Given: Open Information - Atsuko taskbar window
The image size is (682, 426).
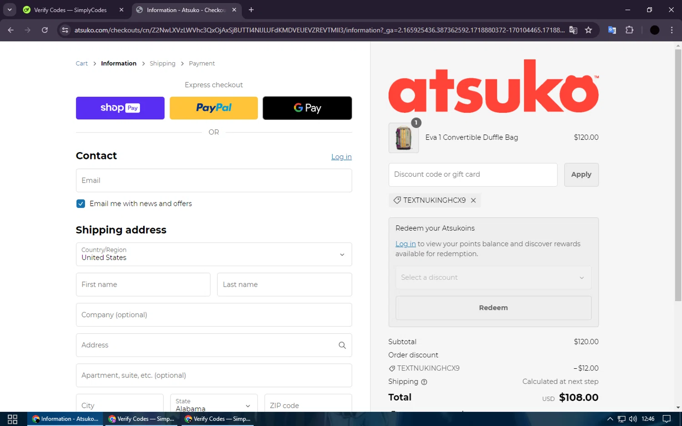Looking at the screenshot, I should coord(65,419).
